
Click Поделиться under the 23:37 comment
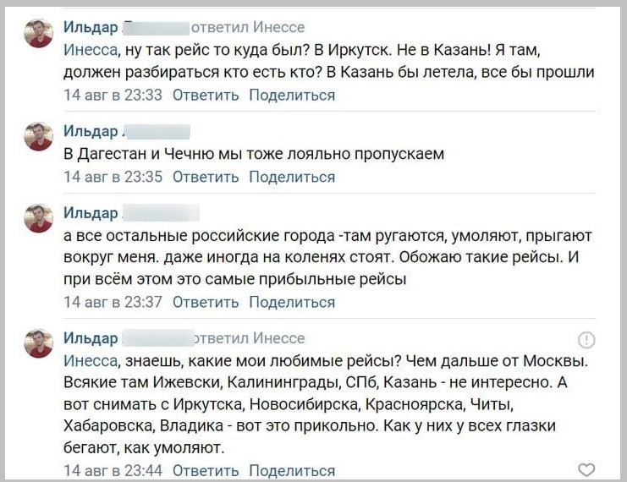click(x=292, y=302)
